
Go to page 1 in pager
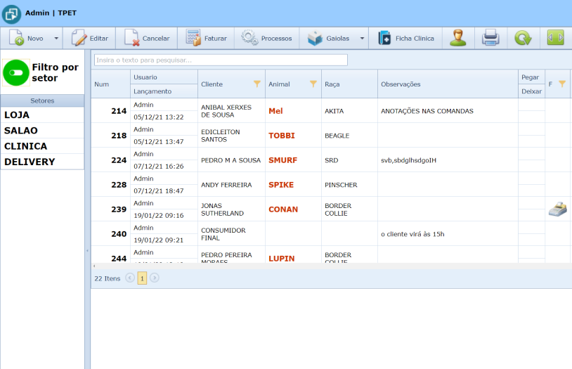[x=142, y=278]
